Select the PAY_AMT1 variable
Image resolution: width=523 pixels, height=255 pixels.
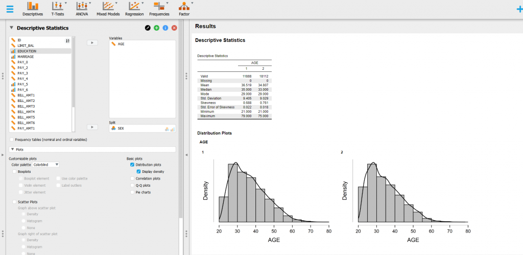[40, 128]
